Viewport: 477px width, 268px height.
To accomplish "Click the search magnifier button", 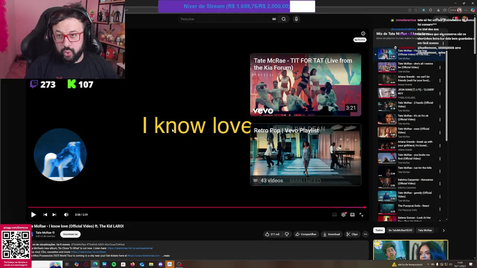I will [x=284, y=19].
